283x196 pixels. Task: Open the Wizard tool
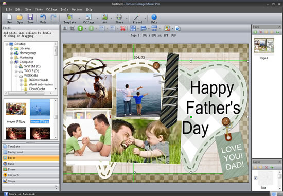137,17
